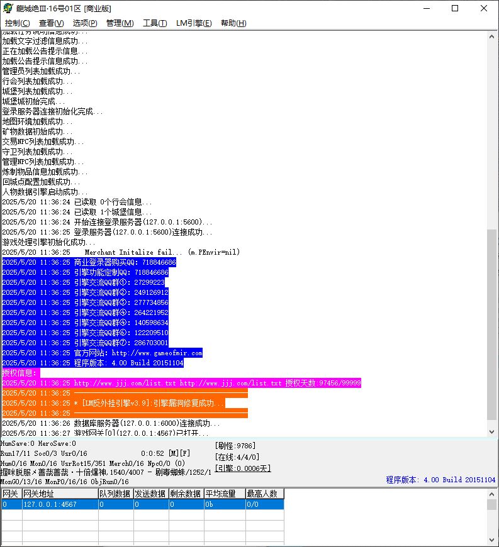Click the 队列数据 column header

116,494
